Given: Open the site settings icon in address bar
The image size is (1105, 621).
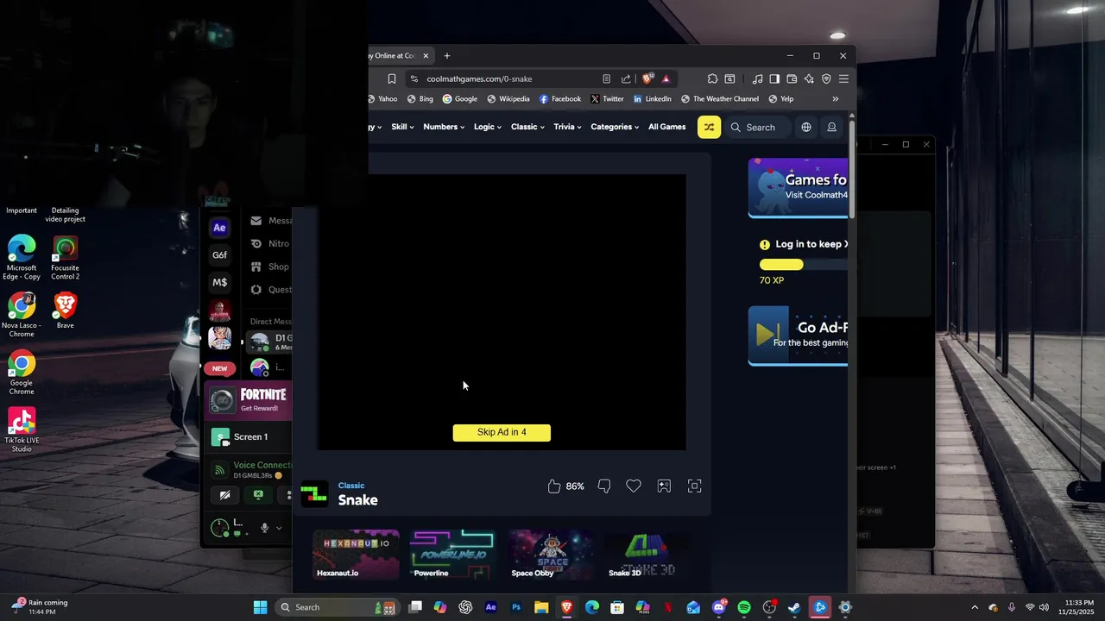Looking at the screenshot, I should point(415,78).
